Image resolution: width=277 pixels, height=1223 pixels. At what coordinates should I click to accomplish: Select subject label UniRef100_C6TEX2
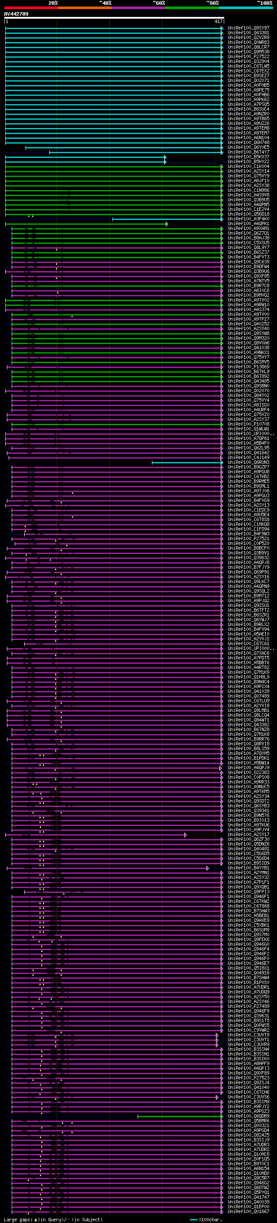click(x=248, y=71)
